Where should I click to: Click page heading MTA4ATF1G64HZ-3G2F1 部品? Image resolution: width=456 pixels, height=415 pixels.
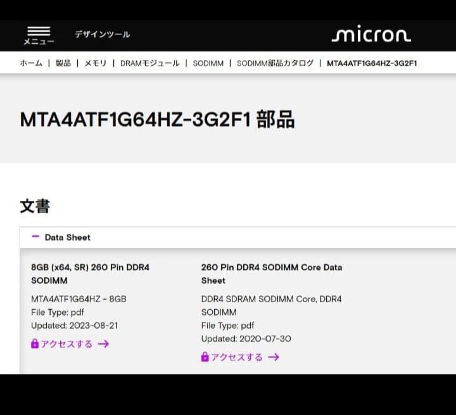coord(157,119)
